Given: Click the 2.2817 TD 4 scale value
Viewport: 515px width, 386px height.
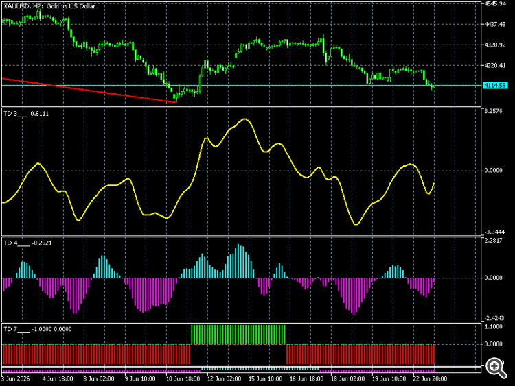Looking at the screenshot, I should tap(493, 241).
